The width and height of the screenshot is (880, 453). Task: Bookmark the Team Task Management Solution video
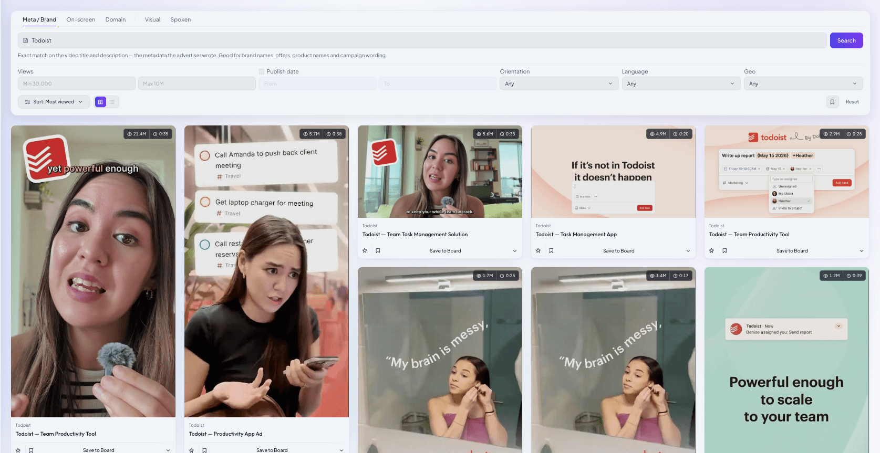click(x=378, y=251)
